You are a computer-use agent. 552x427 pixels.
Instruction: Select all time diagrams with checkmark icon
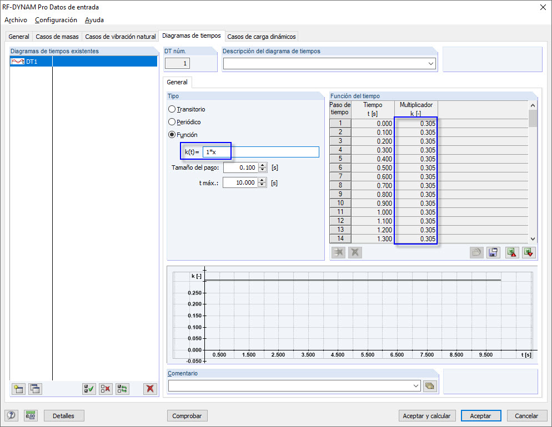pos(88,389)
